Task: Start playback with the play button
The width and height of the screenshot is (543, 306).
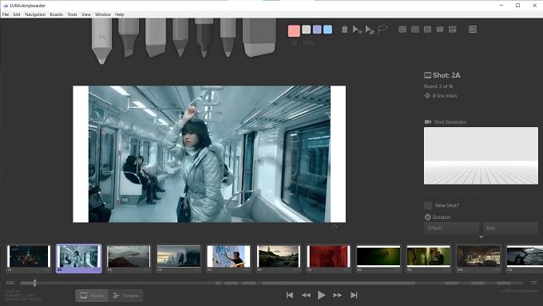Action: pyautogui.click(x=321, y=296)
